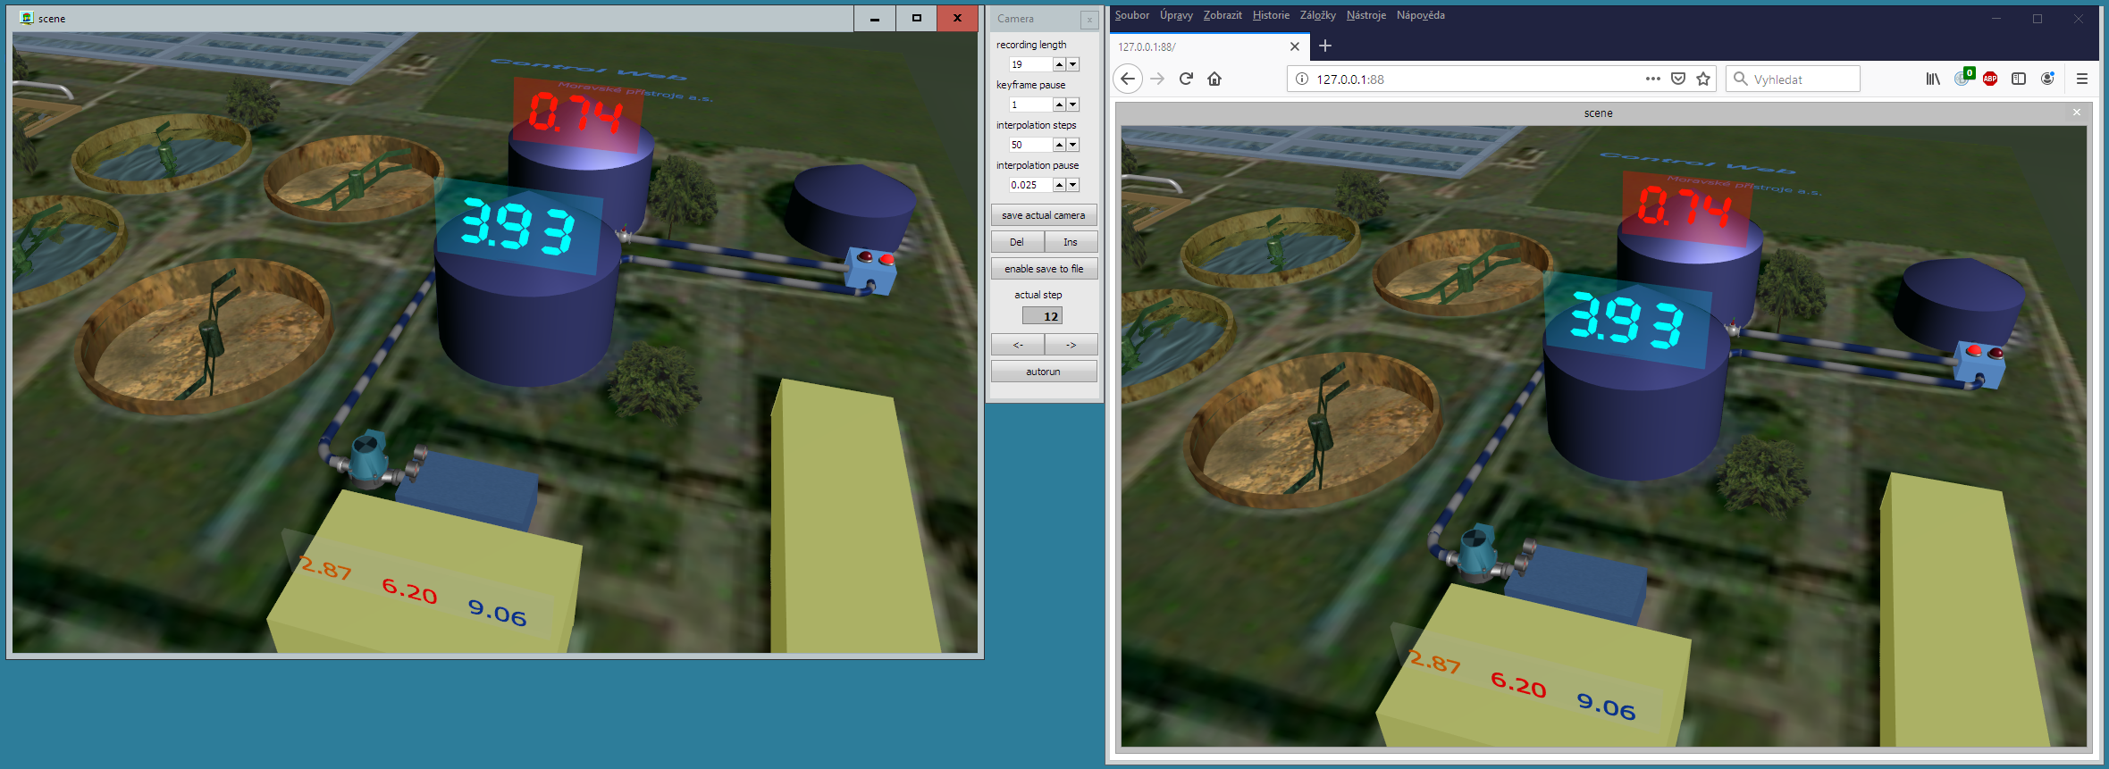Open the Firefox library icon
The image size is (2109, 769).
1933,79
